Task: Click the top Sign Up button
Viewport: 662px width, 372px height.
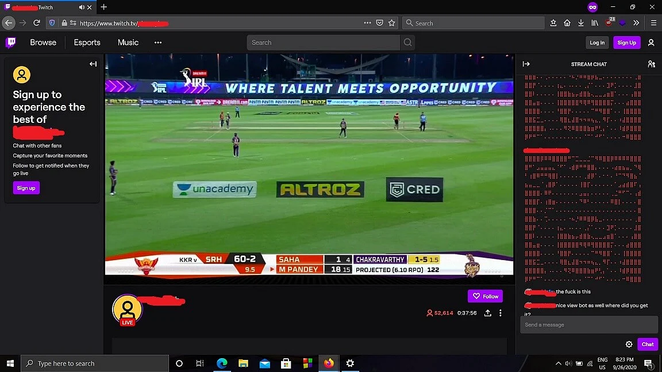Action: click(626, 42)
